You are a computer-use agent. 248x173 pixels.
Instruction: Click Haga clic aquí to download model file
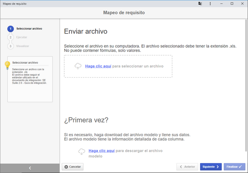[102, 151]
